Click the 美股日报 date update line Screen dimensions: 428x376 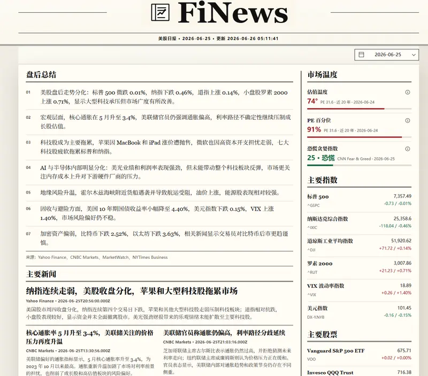[218, 39]
